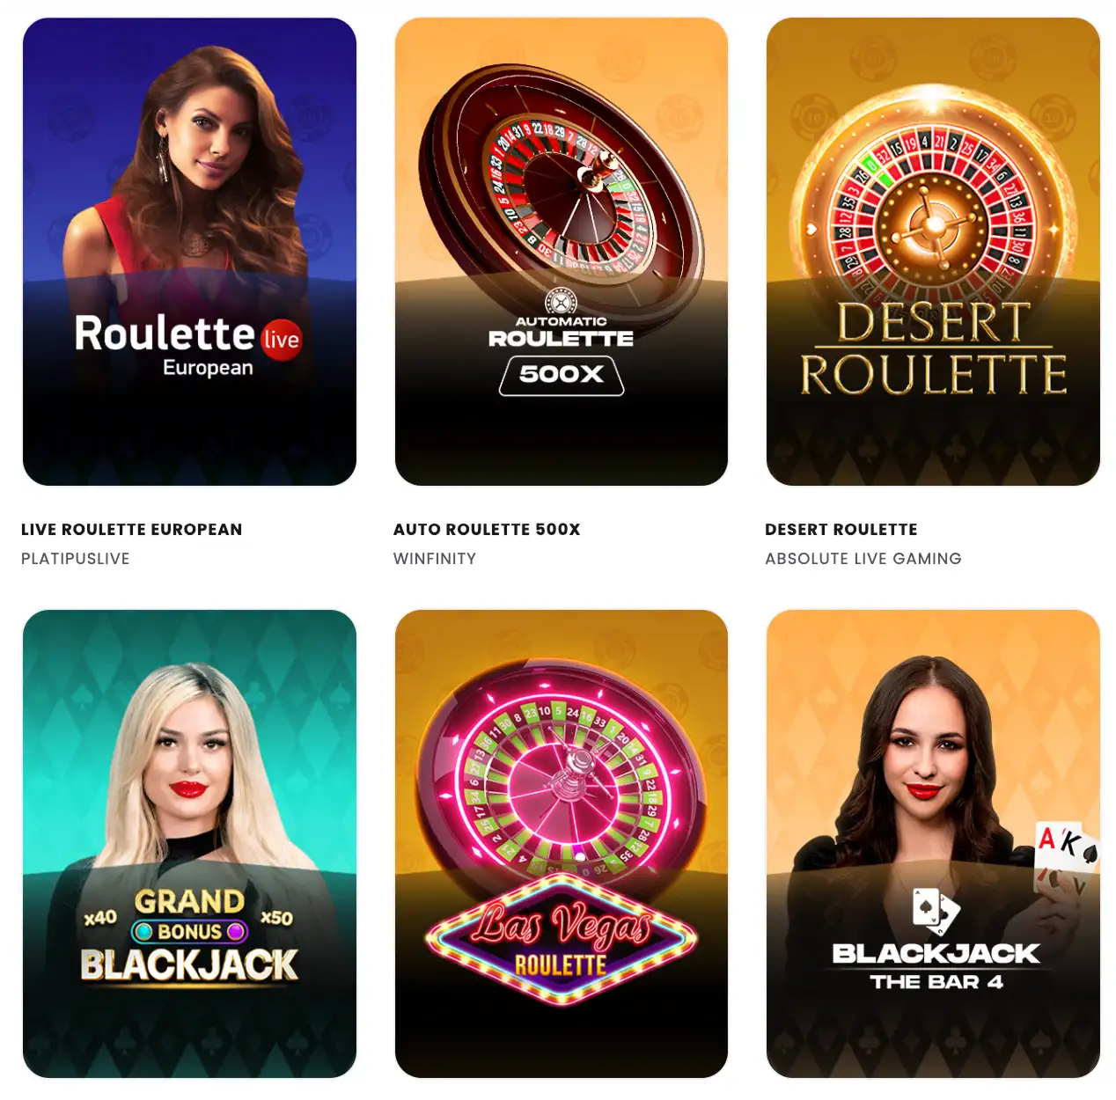Open the Blackjack The Bar 4 card

click(x=933, y=843)
